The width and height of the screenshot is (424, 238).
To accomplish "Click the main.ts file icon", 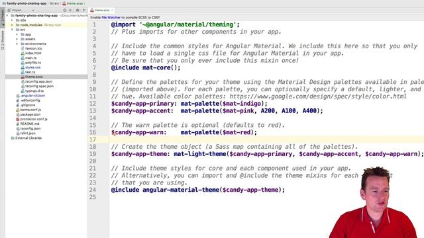I will click(x=23, y=58).
